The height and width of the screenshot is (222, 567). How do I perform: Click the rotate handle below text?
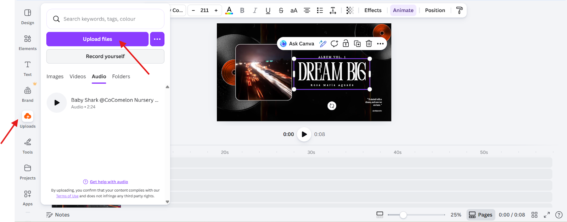click(332, 106)
